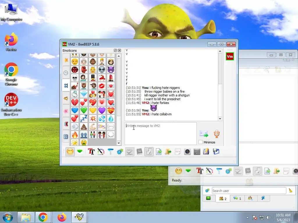The height and width of the screenshot is (223, 298).
Task: Open the Windows Start menu
Action: pyautogui.click(x=8, y=217)
